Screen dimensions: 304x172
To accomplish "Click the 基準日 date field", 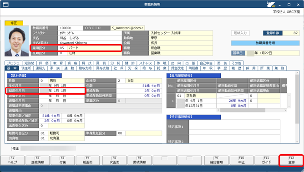I will click(x=273, y=53).
